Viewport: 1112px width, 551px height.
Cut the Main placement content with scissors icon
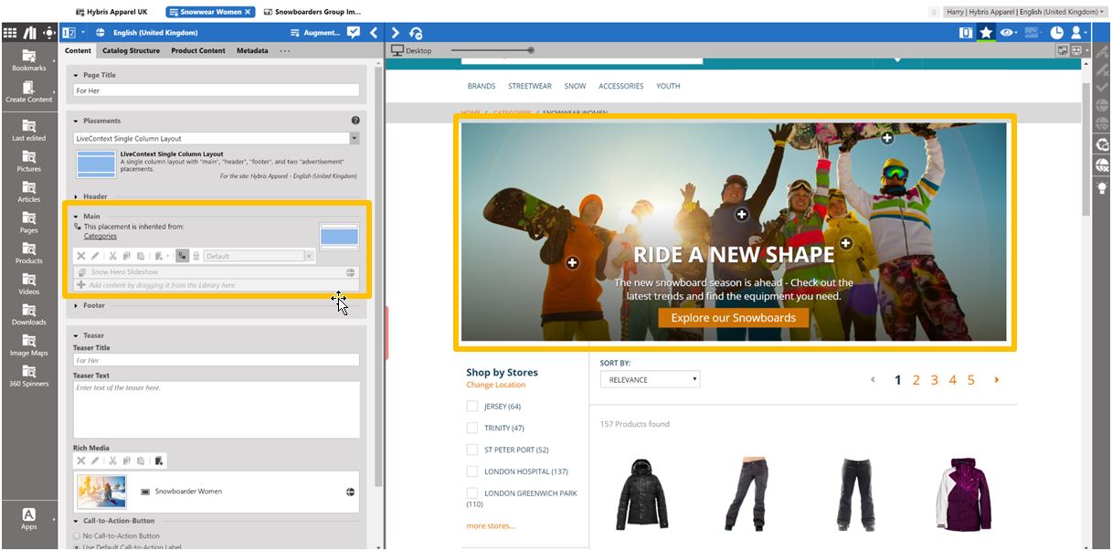tap(112, 256)
